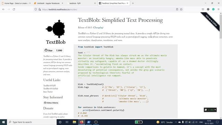This screenshot has height=125, width=222.
Task: Open the TextBlob @ PyPI link
Action: tap(49, 86)
